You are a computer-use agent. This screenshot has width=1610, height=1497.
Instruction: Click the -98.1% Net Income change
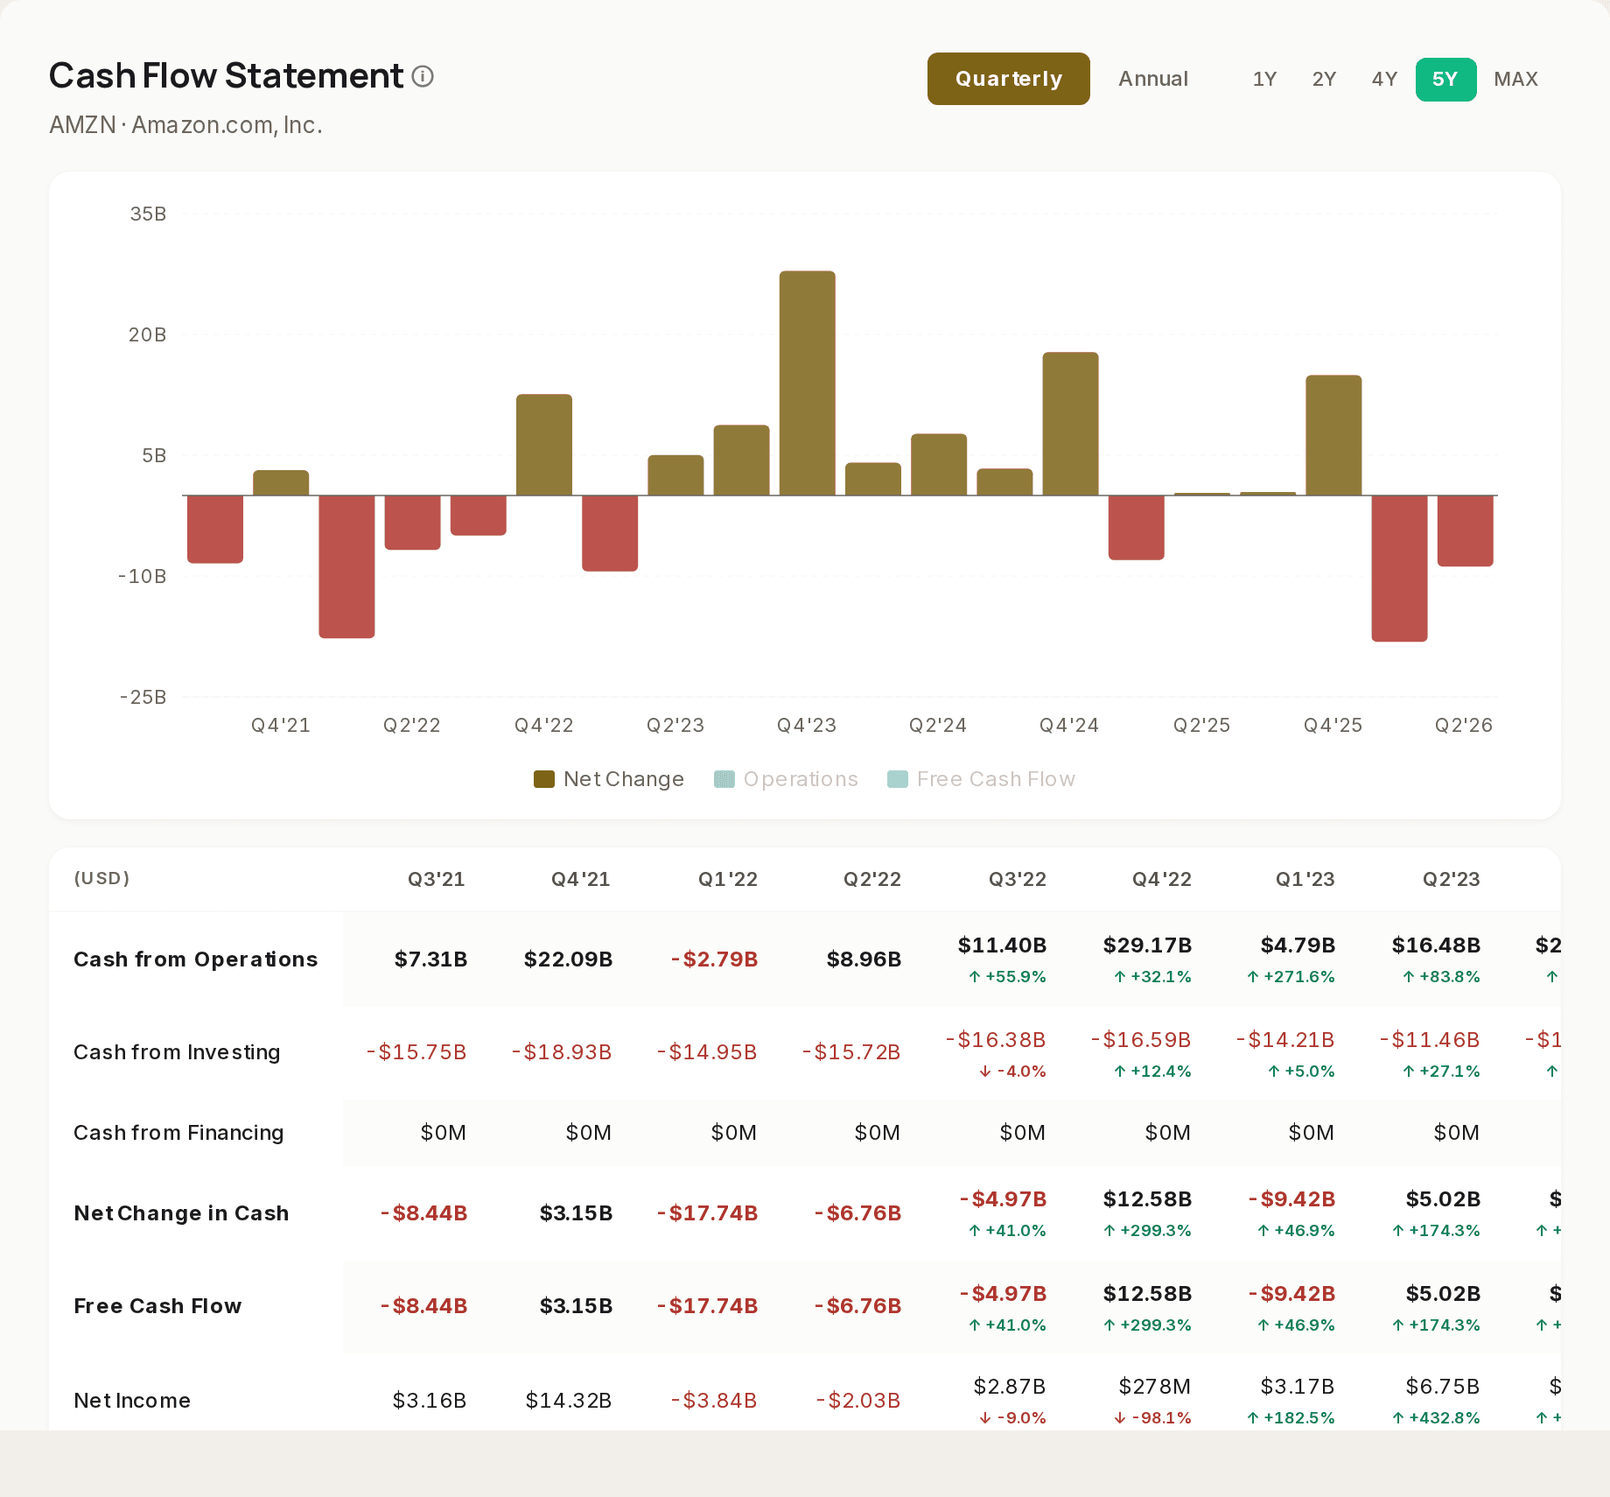(x=1152, y=1418)
